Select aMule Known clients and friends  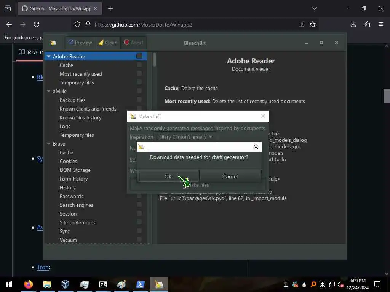coord(88,109)
